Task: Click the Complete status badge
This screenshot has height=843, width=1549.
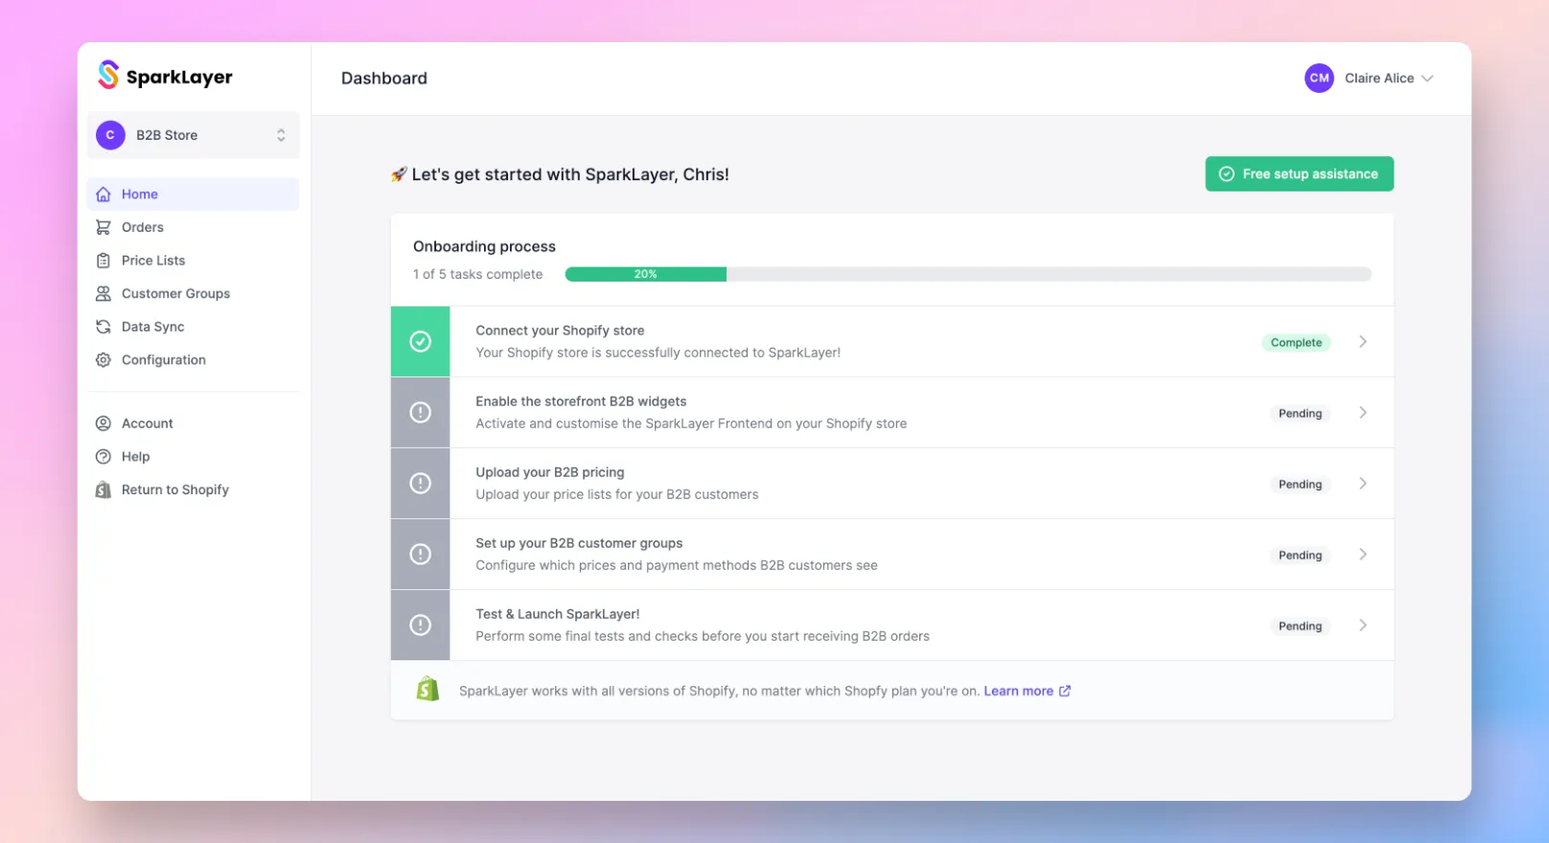Action: pos(1296,343)
